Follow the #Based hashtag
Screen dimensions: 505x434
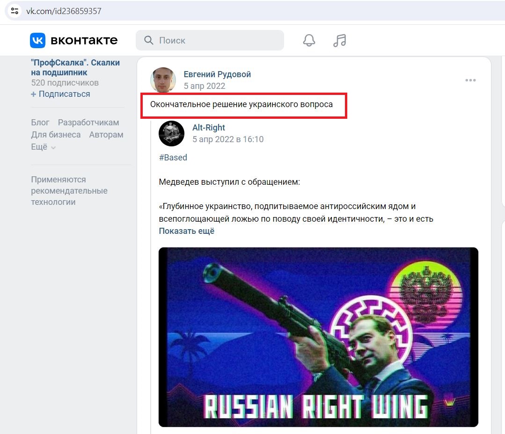pyautogui.click(x=173, y=157)
